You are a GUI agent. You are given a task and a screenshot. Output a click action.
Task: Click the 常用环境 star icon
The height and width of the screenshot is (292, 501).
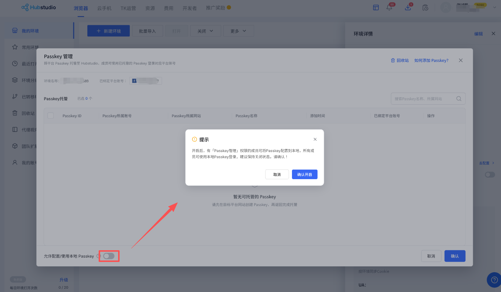15,47
